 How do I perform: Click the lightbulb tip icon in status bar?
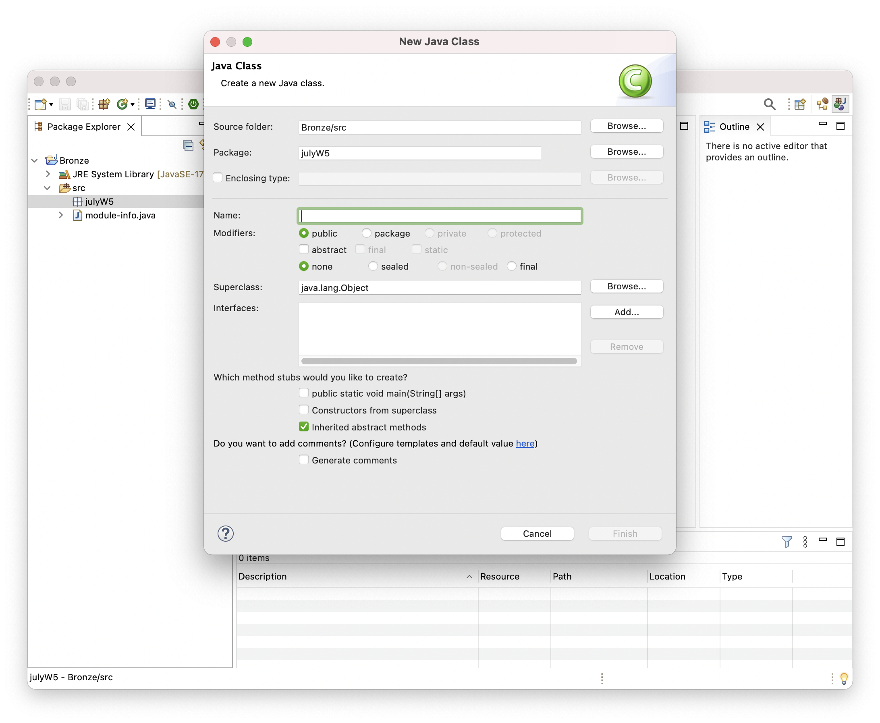844,678
